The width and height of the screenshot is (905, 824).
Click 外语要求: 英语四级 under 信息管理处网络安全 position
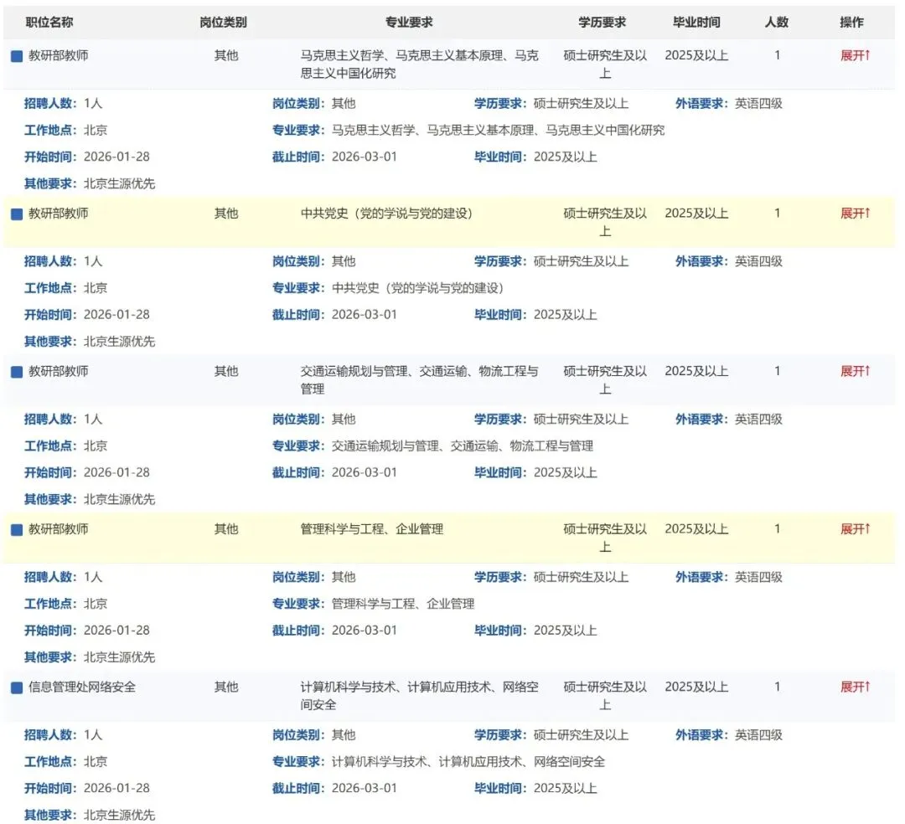point(729,735)
